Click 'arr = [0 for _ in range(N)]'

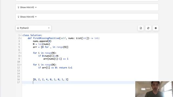coord(51,47)
